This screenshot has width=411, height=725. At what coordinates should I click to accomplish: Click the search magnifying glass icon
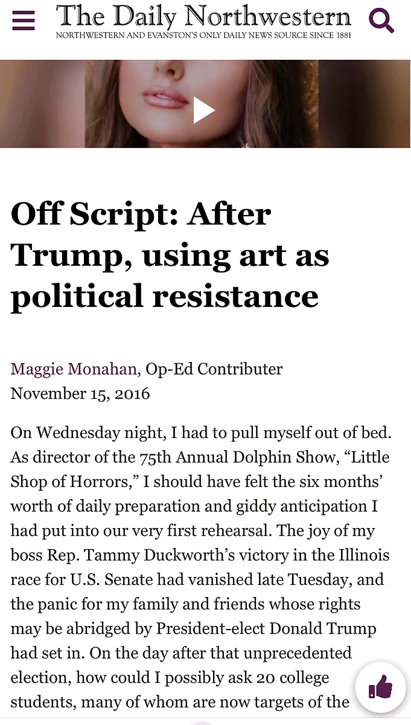tap(381, 21)
